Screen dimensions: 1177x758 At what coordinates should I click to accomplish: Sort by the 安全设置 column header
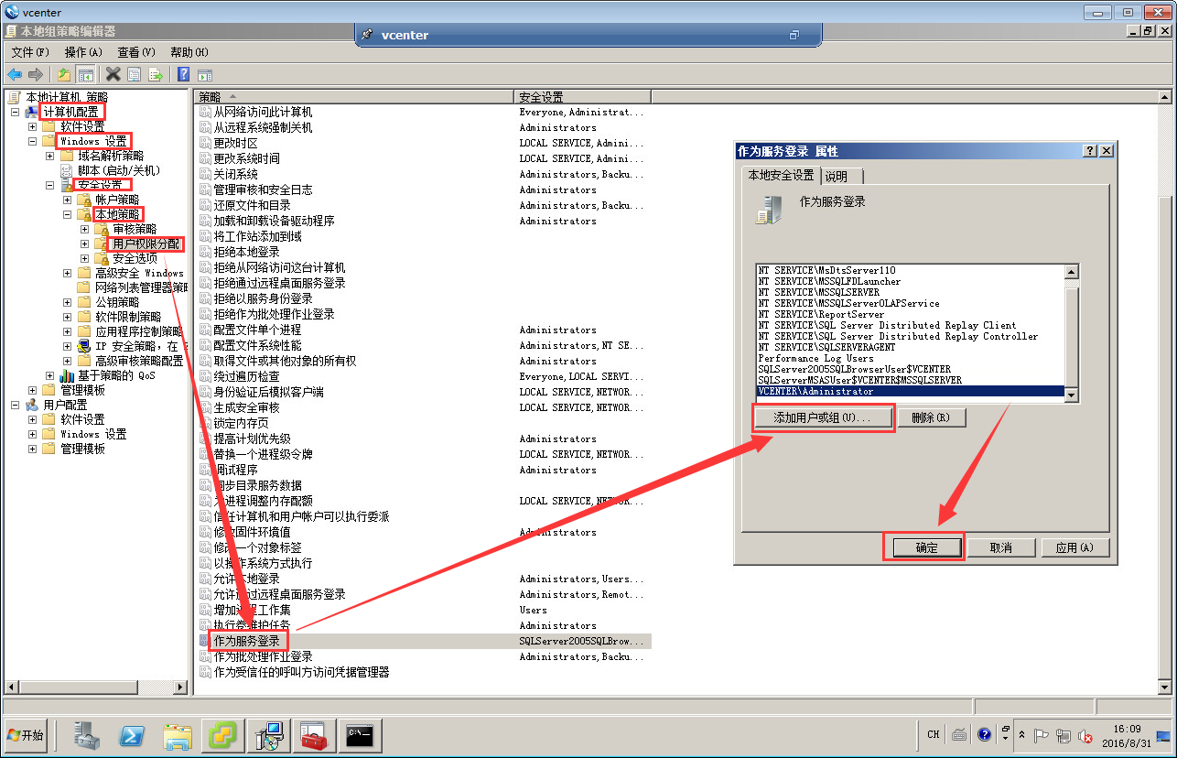point(582,96)
